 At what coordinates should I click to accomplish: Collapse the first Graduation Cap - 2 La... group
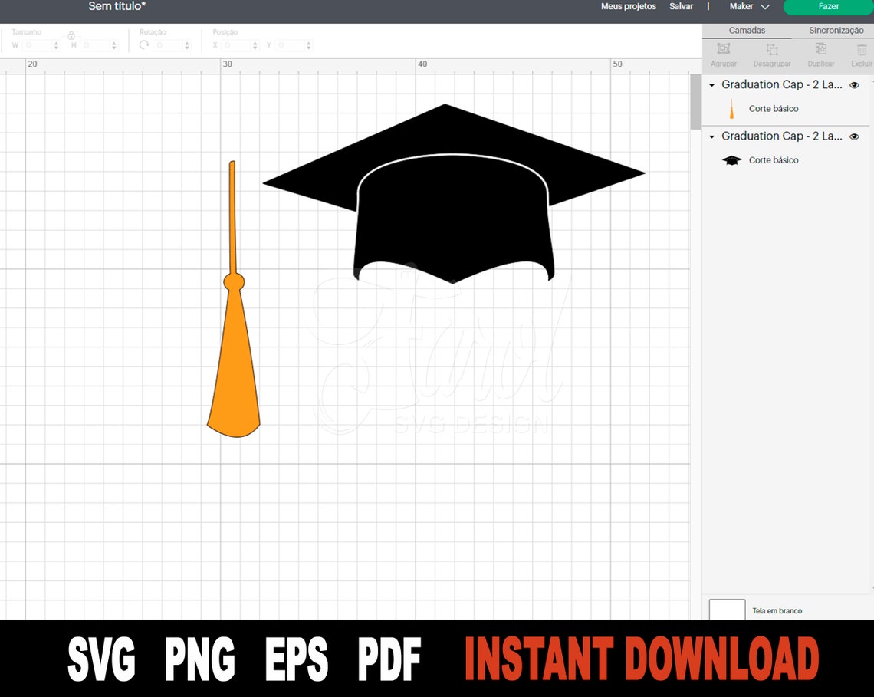coord(711,85)
